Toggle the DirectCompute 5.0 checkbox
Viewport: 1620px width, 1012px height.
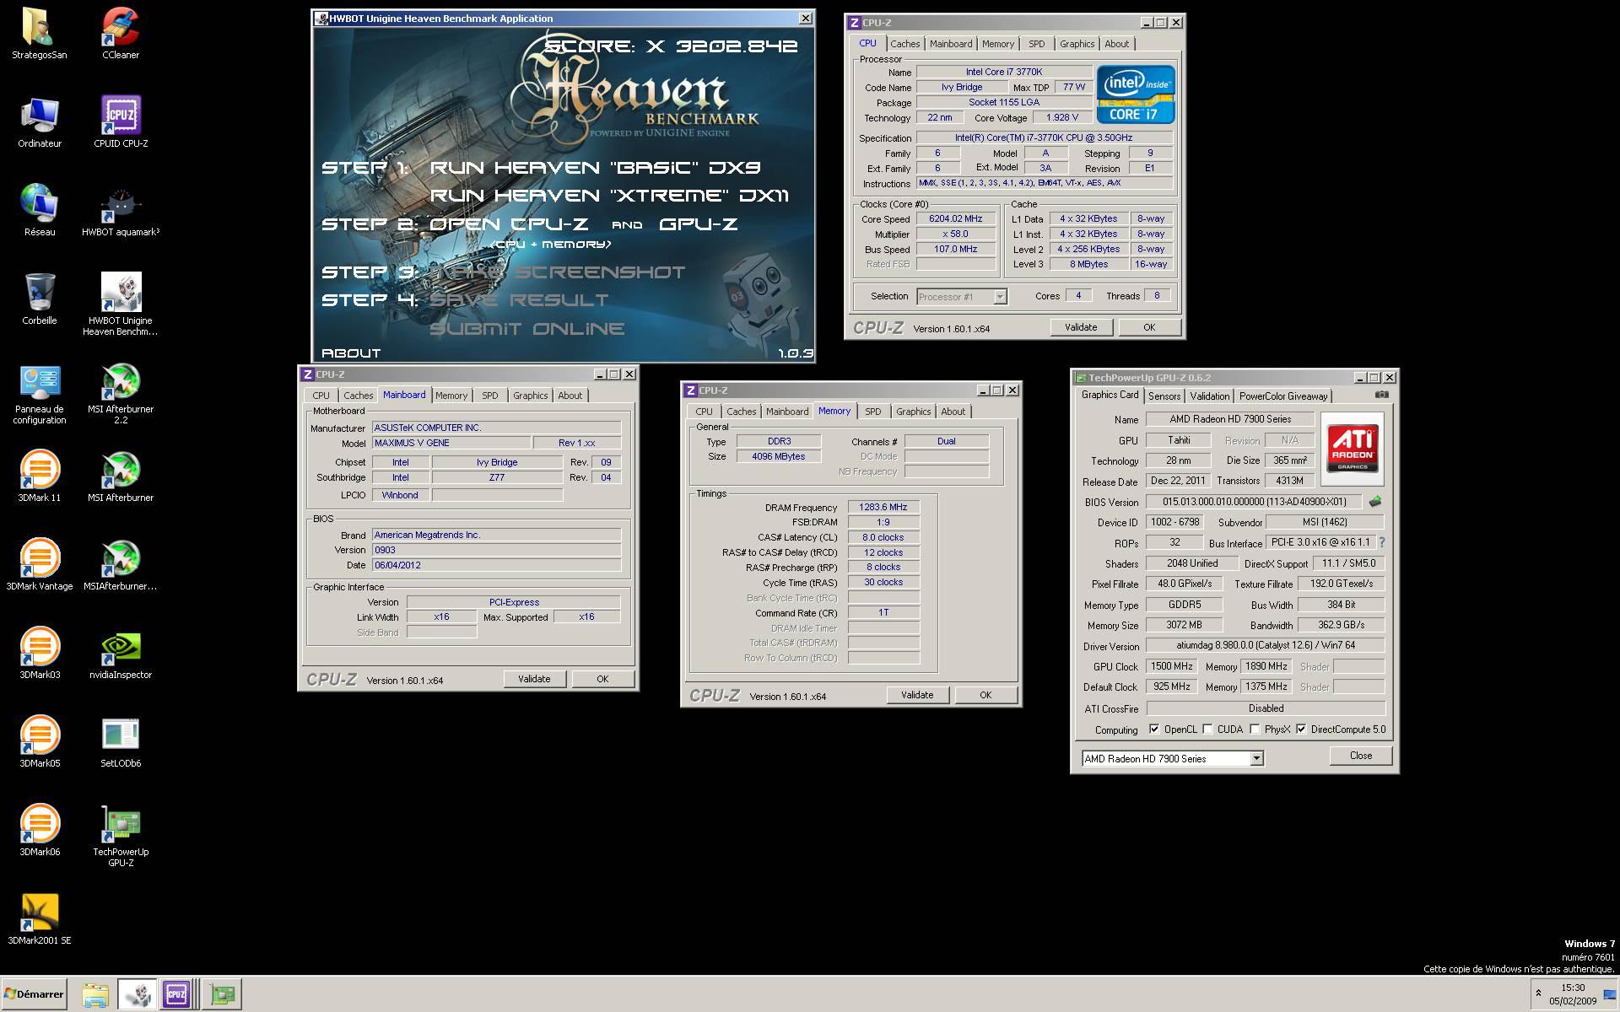pyautogui.click(x=1301, y=729)
